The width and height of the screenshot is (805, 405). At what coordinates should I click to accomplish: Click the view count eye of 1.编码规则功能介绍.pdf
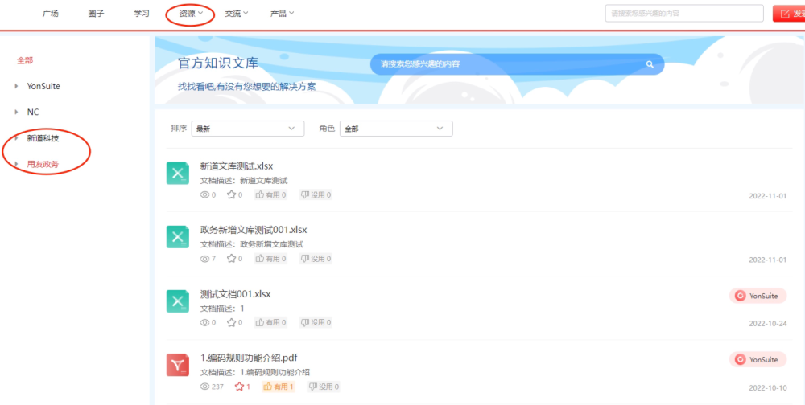204,387
